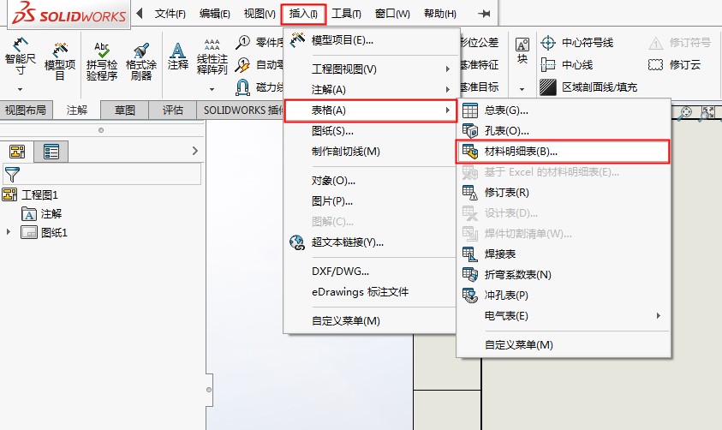Open the Tools (工具) menu

pos(346,14)
